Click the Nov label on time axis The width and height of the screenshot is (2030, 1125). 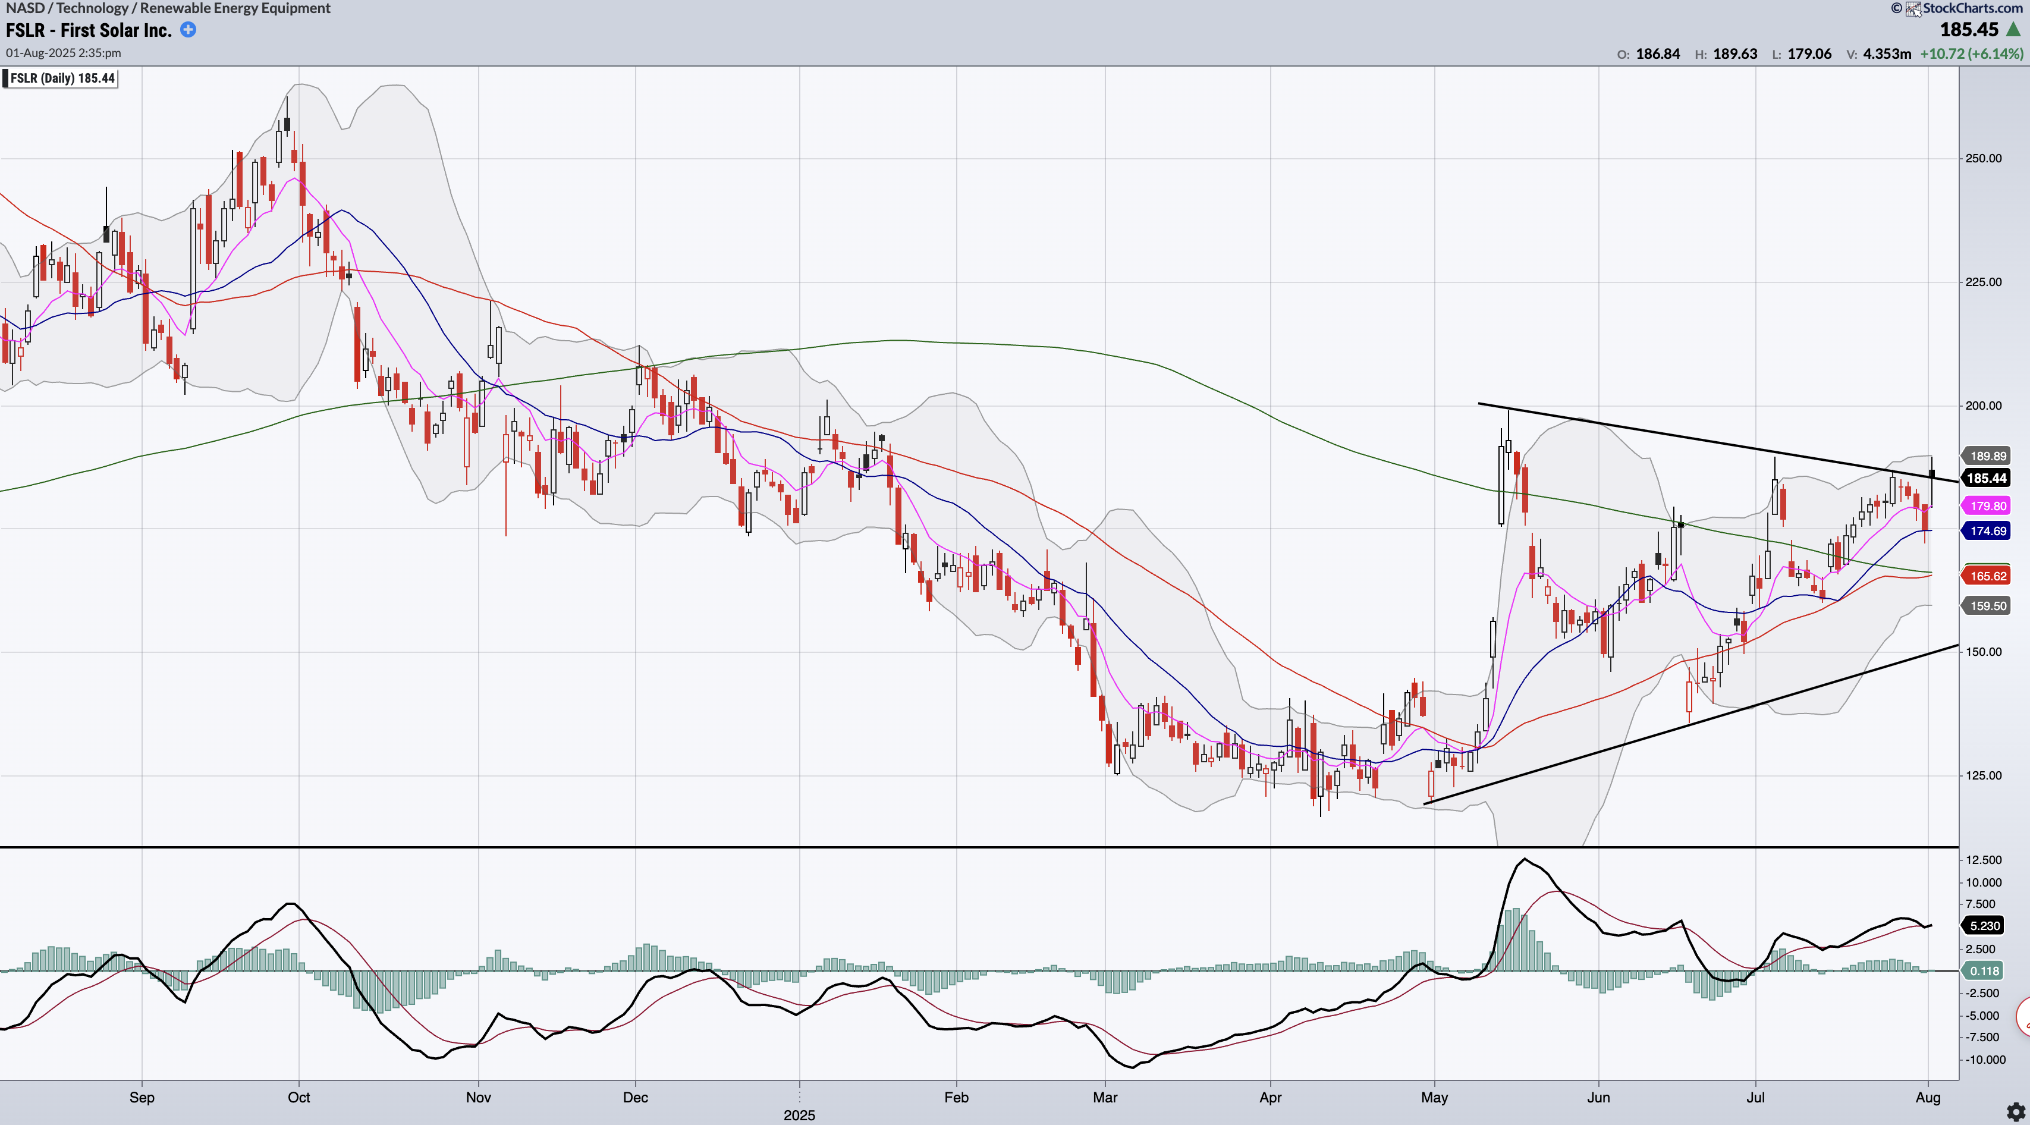click(478, 1098)
